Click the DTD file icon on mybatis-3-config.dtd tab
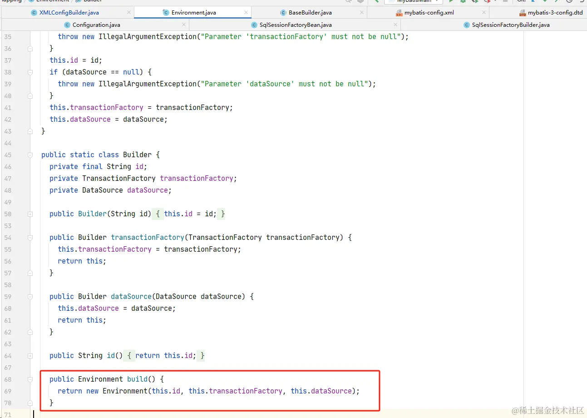This screenshot has height=418, width=587. click(x=523, y=13)
